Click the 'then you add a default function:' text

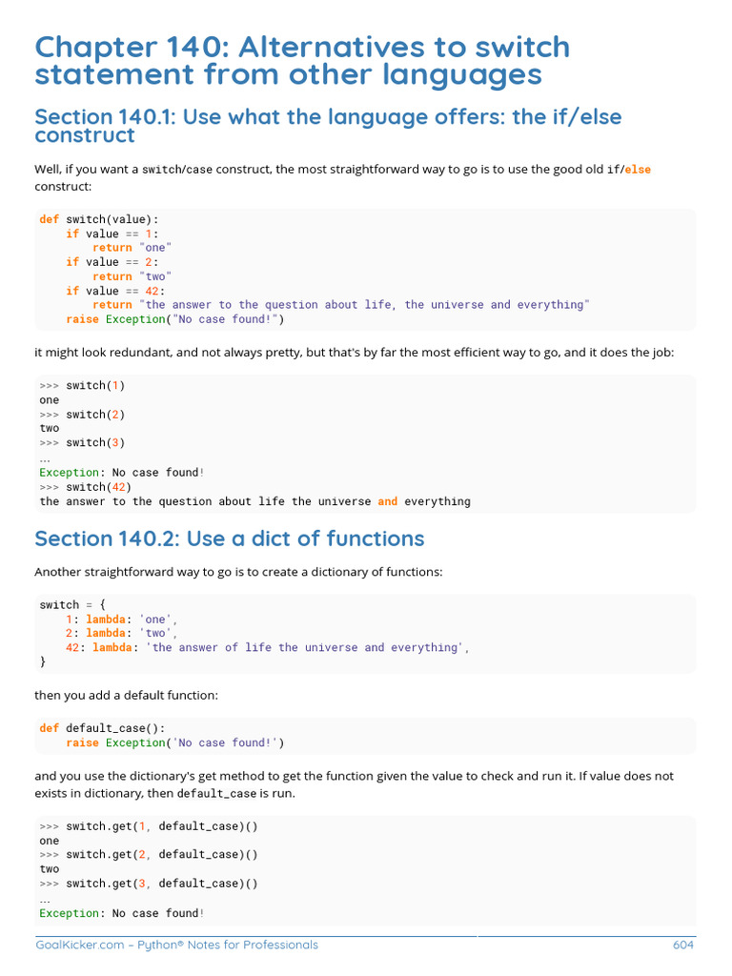pos(127,696)
